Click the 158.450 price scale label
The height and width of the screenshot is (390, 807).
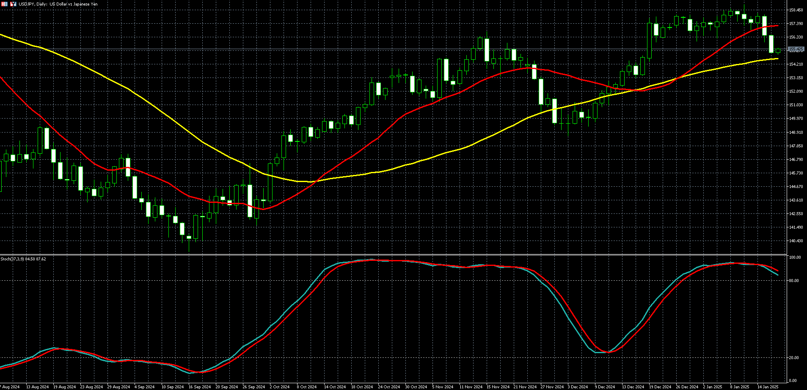tap(796, 10)
